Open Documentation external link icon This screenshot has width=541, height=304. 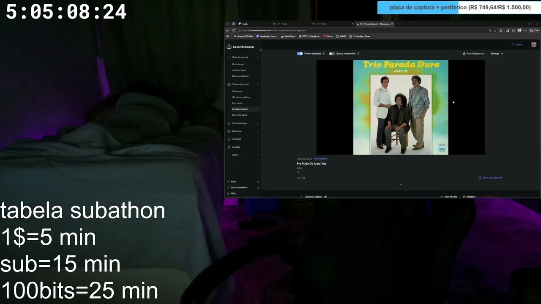(x=258, y=187)
